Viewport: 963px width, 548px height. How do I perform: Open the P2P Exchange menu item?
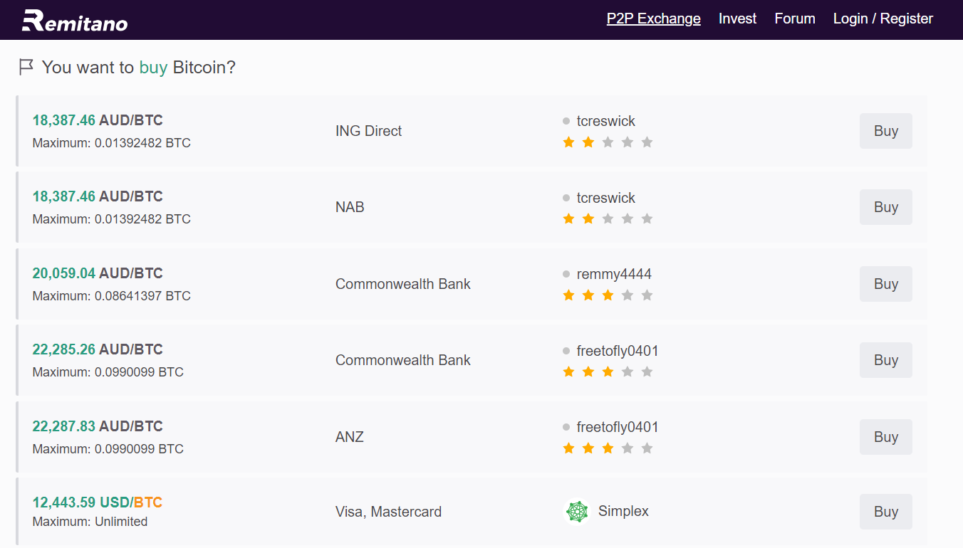click(x=653, y=19)
